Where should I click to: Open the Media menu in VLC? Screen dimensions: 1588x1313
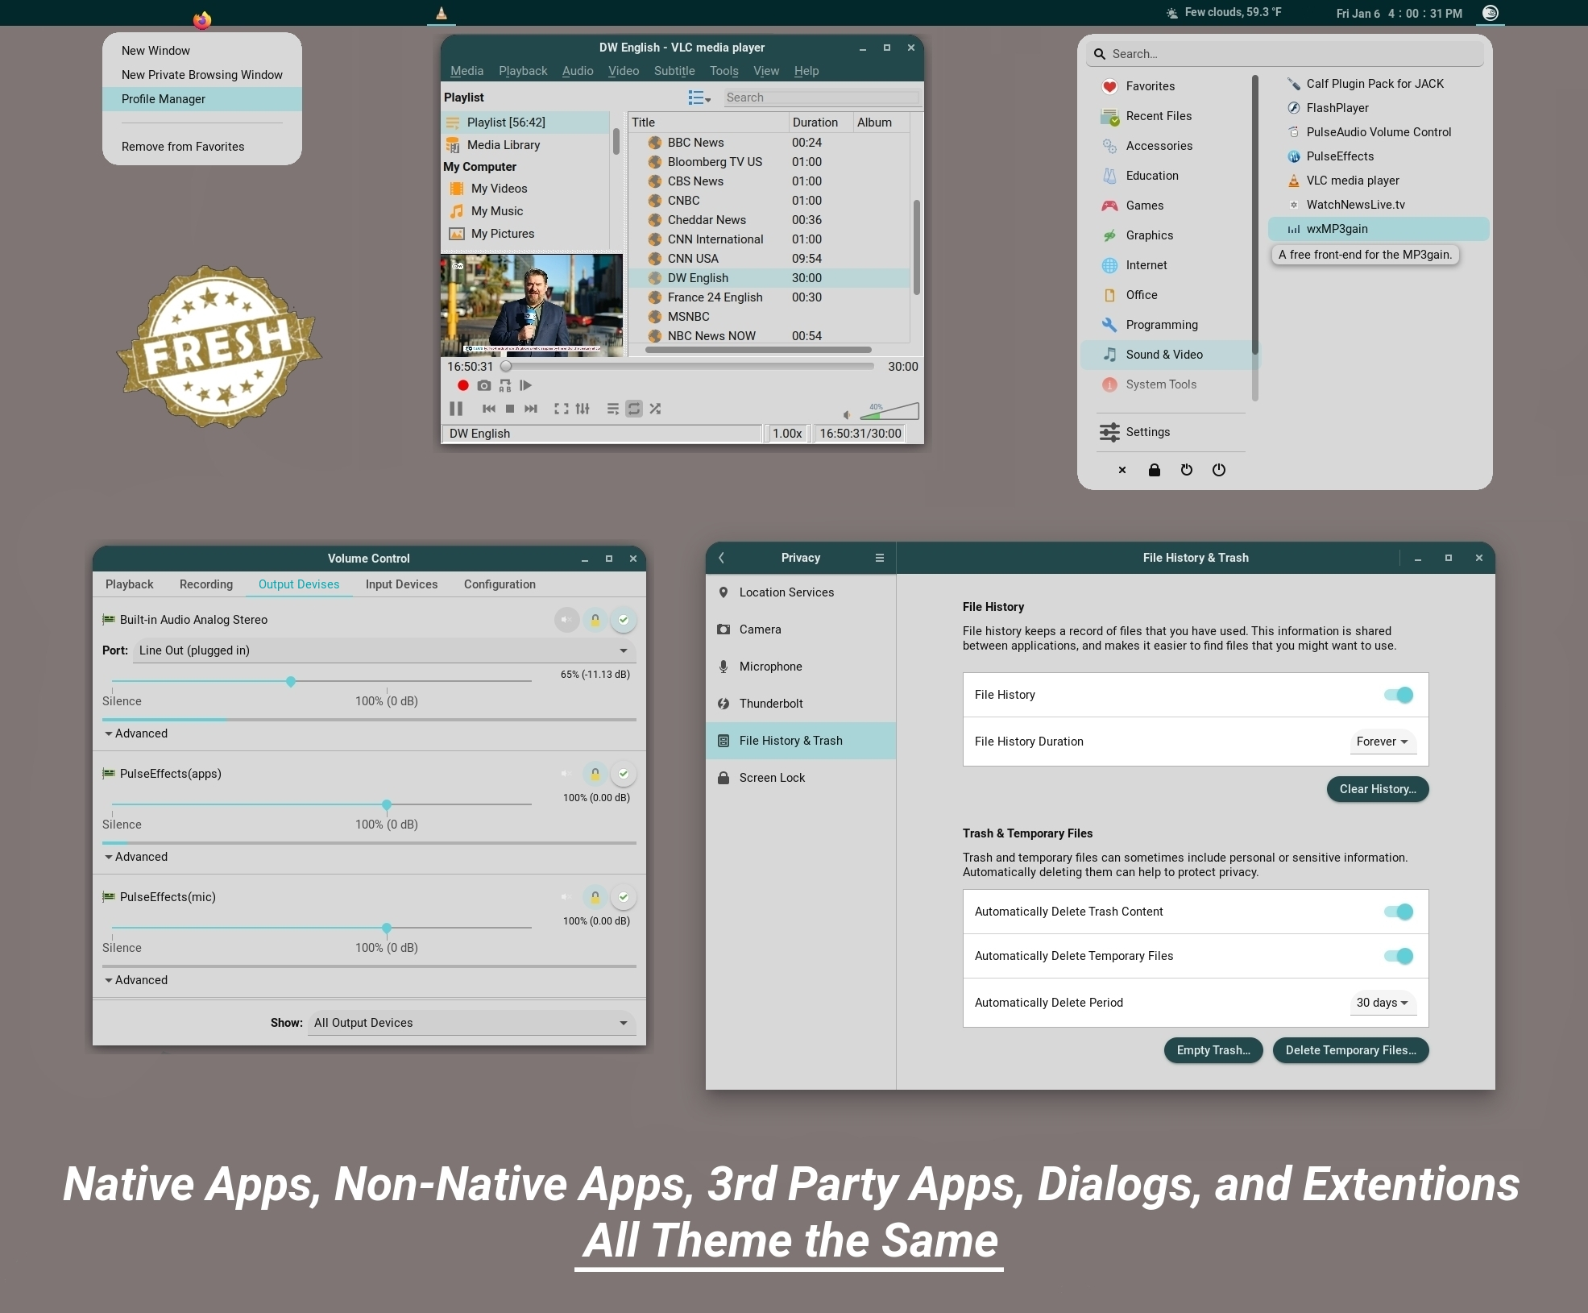pyautogui.click(x=466, y=71)
